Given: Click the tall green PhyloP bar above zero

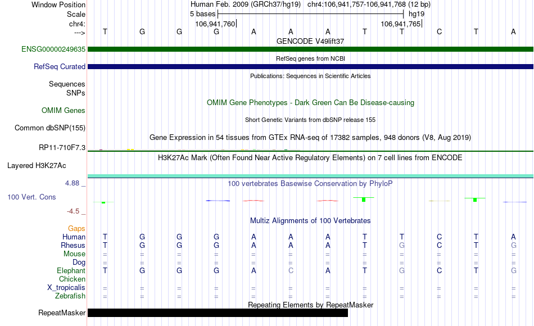Looking at the screenshot, I should [364, 200].
